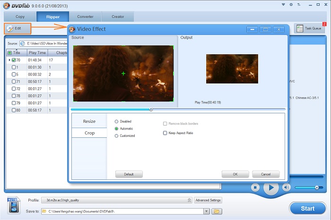This screenshot has width=331, height=220.
Task: Open the help question mark icon
Action: (x=299, y=4)
